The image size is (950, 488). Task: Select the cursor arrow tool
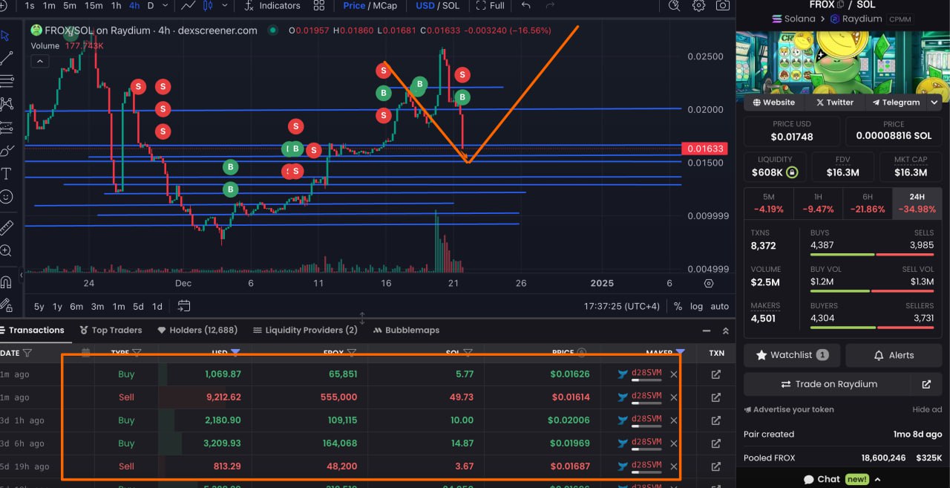point(5,35)
